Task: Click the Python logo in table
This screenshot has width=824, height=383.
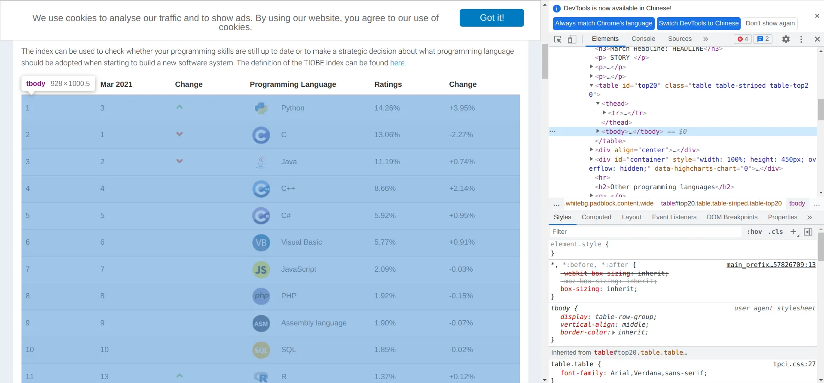Action: click(x=261, y=108)
